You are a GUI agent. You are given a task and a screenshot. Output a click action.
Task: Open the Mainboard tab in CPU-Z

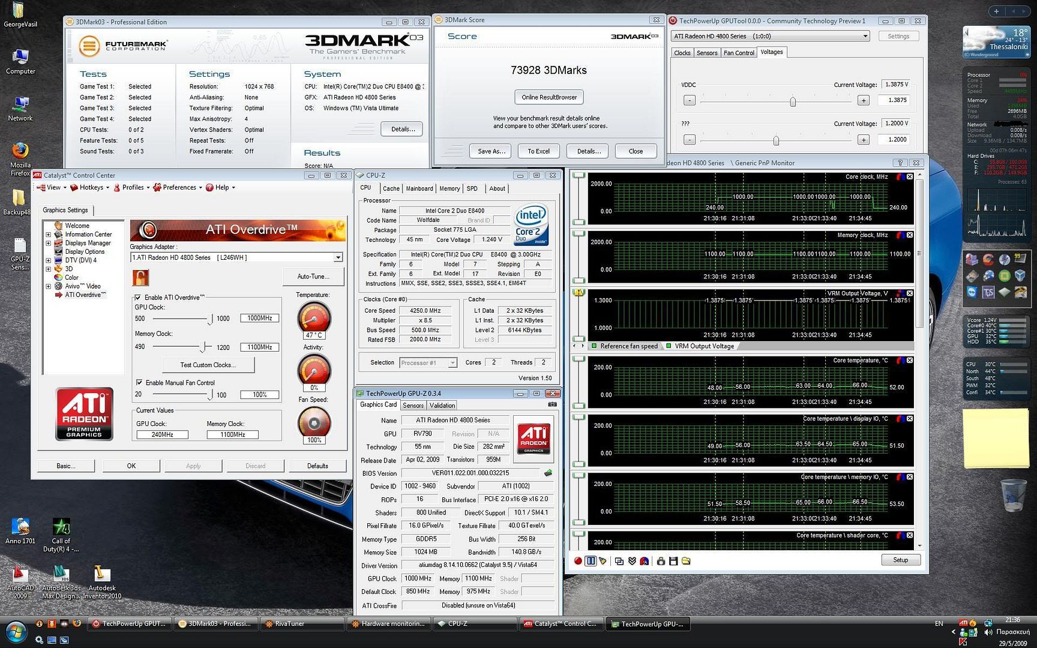click(x=419, y=188)
